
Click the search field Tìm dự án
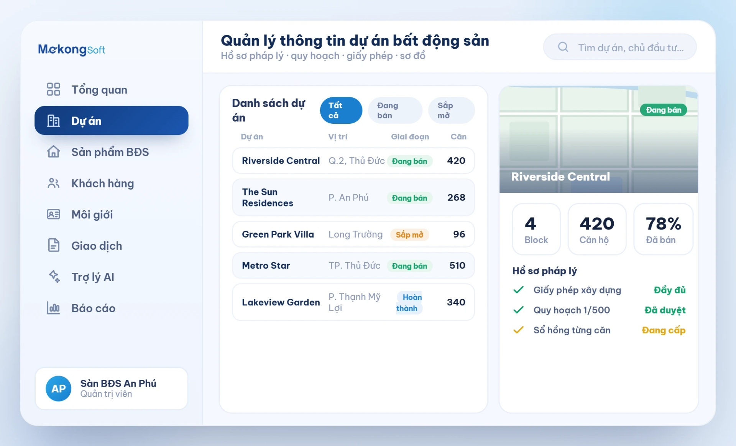[619, 47]
